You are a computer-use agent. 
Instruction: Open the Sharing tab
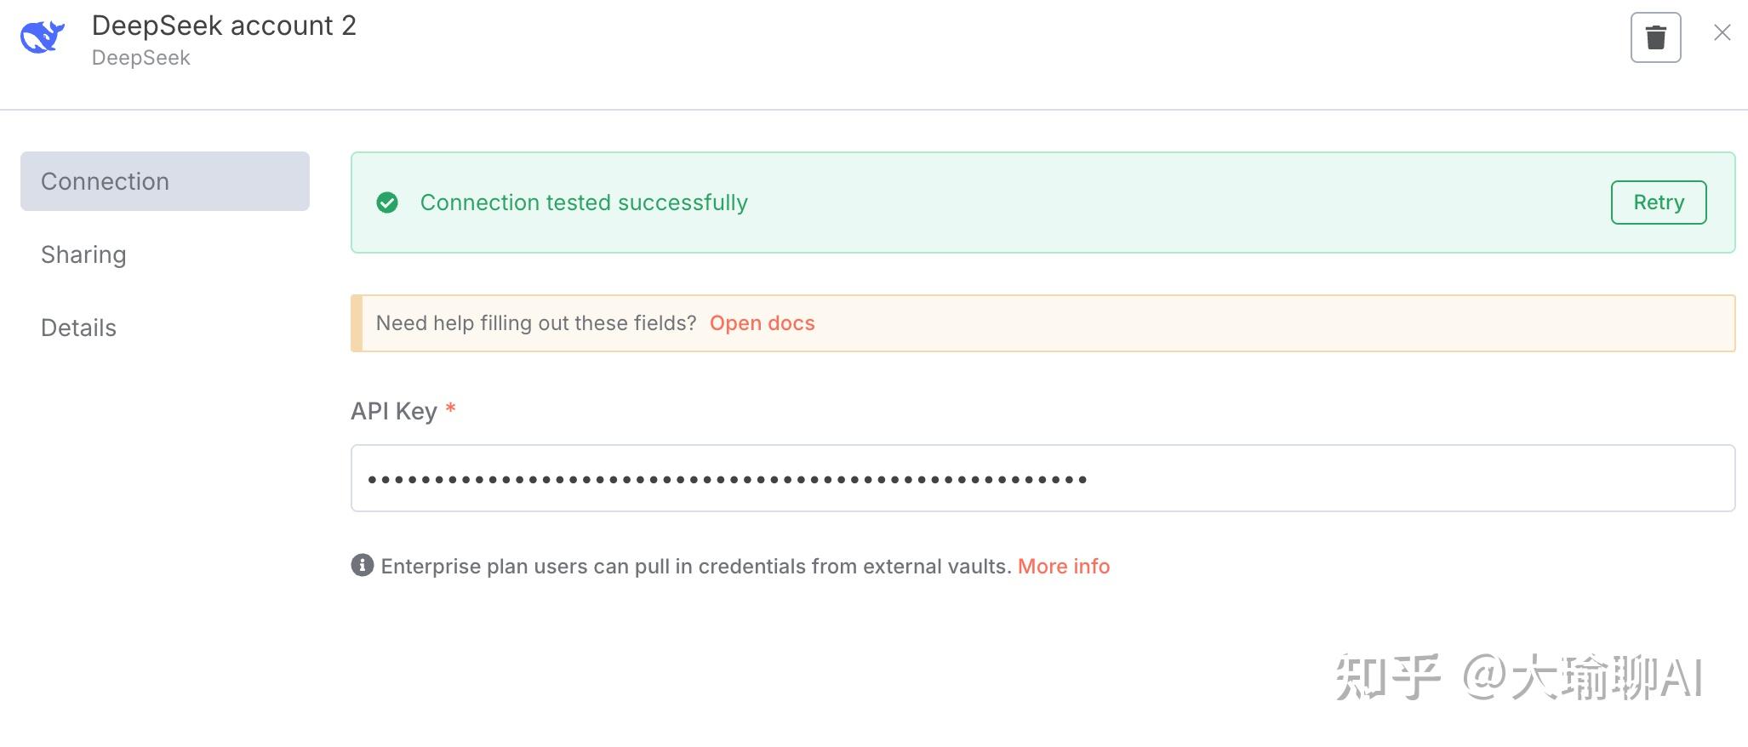pos(83,254)
